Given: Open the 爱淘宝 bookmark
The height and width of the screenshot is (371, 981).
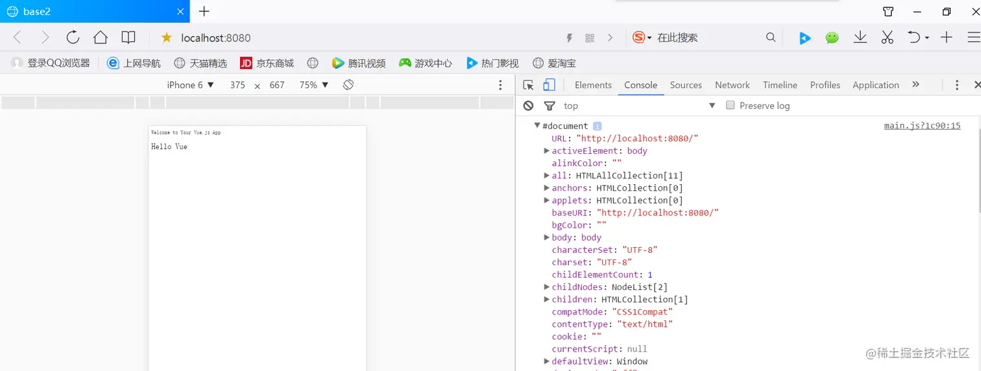Looking at the screenshot, I should [554, 63].
